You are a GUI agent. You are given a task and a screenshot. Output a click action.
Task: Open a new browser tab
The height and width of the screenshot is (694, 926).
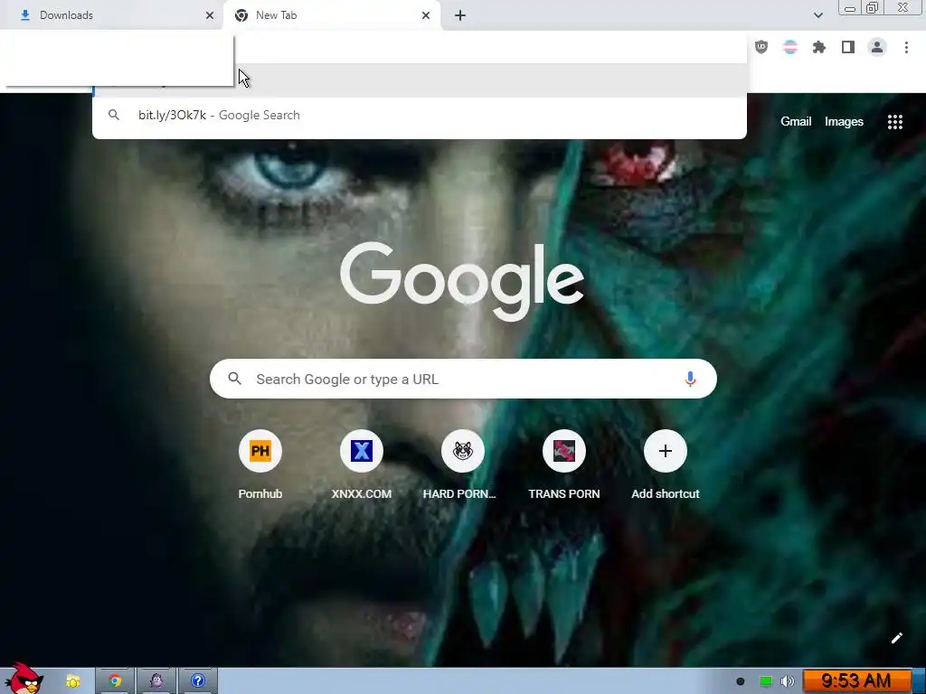[460, 15]
